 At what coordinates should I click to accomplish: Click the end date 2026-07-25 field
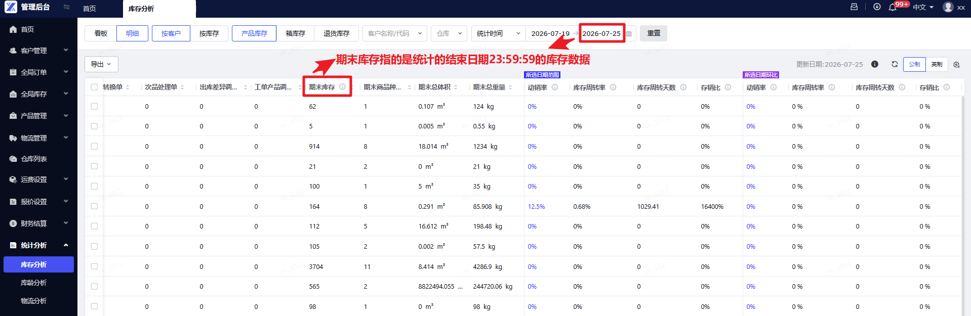[x=601, y=33]
